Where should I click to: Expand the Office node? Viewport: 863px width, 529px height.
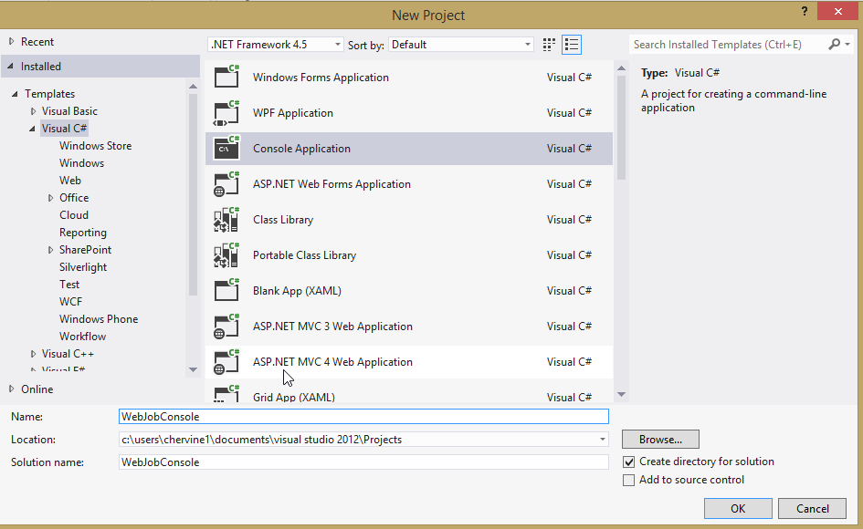[50, 198]
